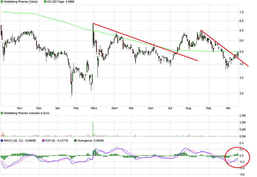The image size is (257, 177).
Task: Select the 'Heidelberg Pharma Volumen in Euro' label
Action: coord(27,113)
